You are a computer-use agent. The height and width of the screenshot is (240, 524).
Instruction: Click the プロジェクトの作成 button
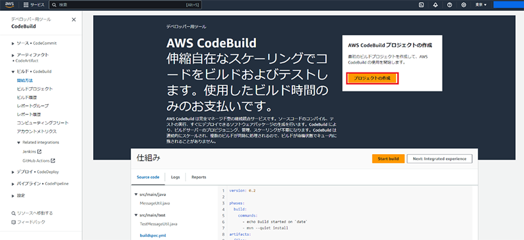373,78
